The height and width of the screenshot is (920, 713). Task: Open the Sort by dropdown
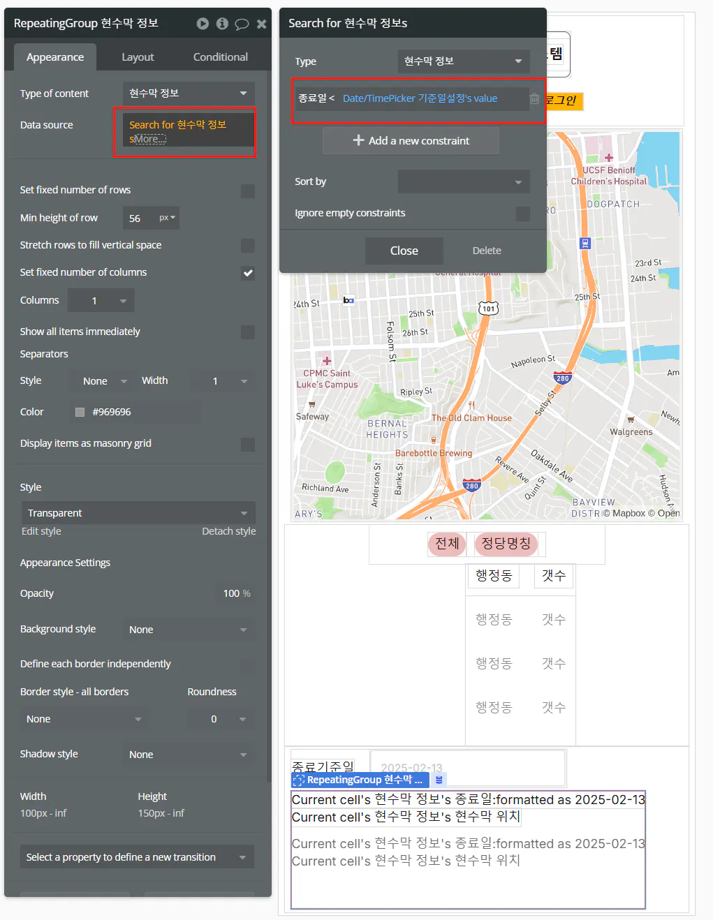pyautogui.click(x=464, y=181)
